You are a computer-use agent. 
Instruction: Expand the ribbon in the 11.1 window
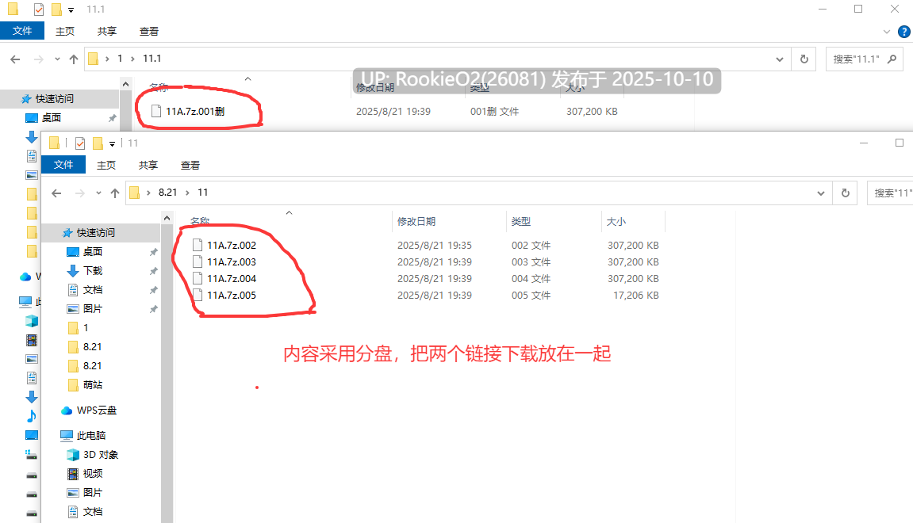pyautogui.click(x=887, y=32)
